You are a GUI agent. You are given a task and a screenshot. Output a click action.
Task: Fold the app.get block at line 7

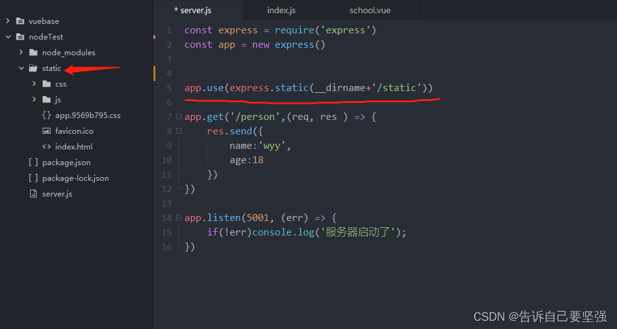click(179, 117)
